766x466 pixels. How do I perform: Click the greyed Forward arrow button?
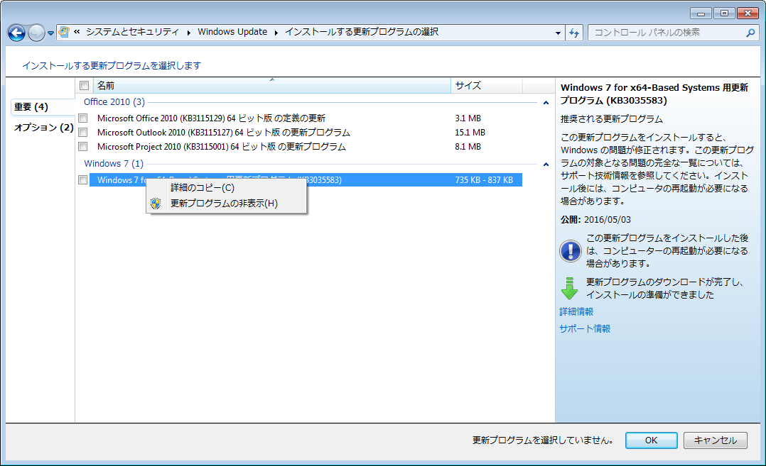36,33
